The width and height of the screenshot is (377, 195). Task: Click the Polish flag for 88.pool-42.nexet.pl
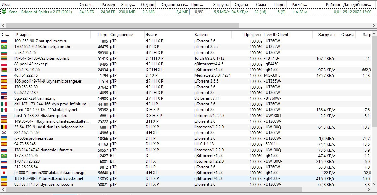(x=4, y=64)
